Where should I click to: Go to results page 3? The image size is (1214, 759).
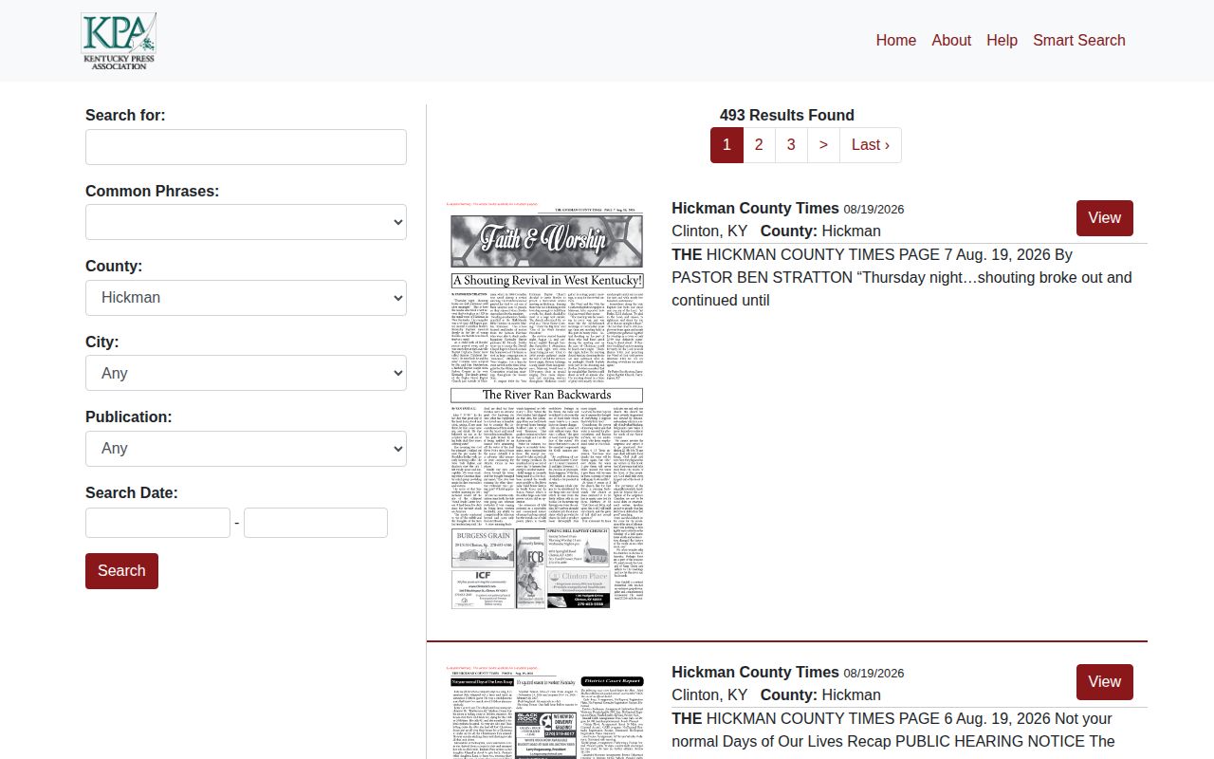(791, 145)
